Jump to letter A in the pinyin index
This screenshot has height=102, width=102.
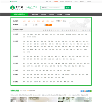click(x=43, y=30)
